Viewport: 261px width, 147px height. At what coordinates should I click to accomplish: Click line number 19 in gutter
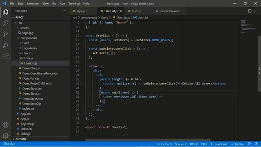[x=77, y=66]
